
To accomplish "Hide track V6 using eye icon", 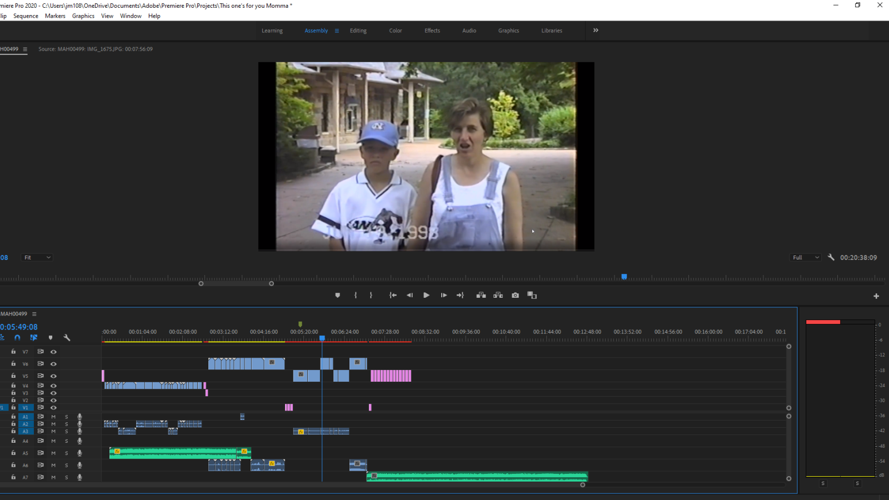I will [x=53, y=364].
